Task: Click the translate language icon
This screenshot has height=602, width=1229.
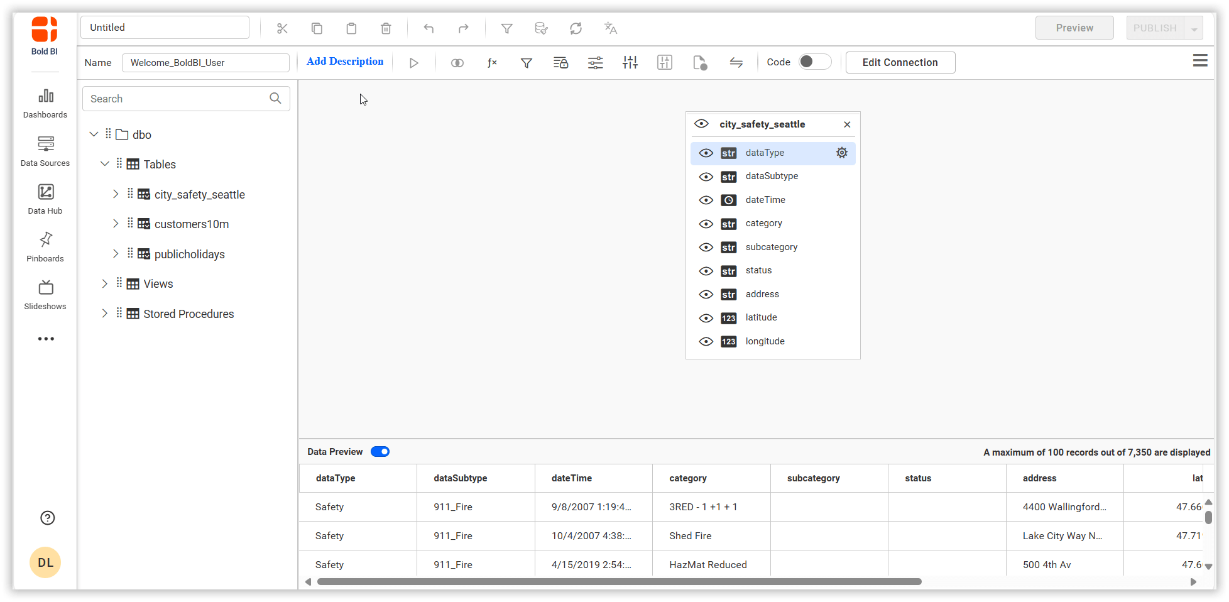Action: [610, 28]
